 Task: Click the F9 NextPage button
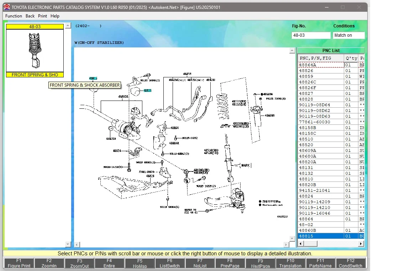coord(260,263)
